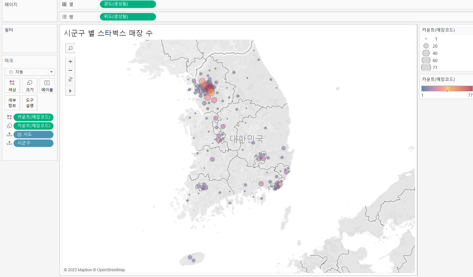This screenshot has height=277, width=473.
Task: Zoom in with the map plus button
Action: click(x=70, y=61)
